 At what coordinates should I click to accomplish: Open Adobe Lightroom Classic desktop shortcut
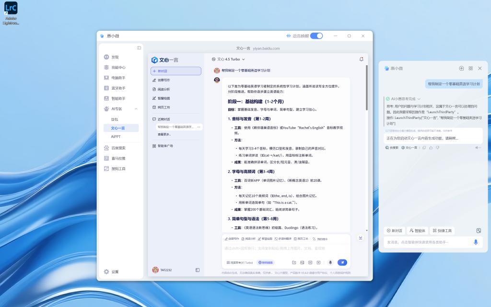coord(11,13)
